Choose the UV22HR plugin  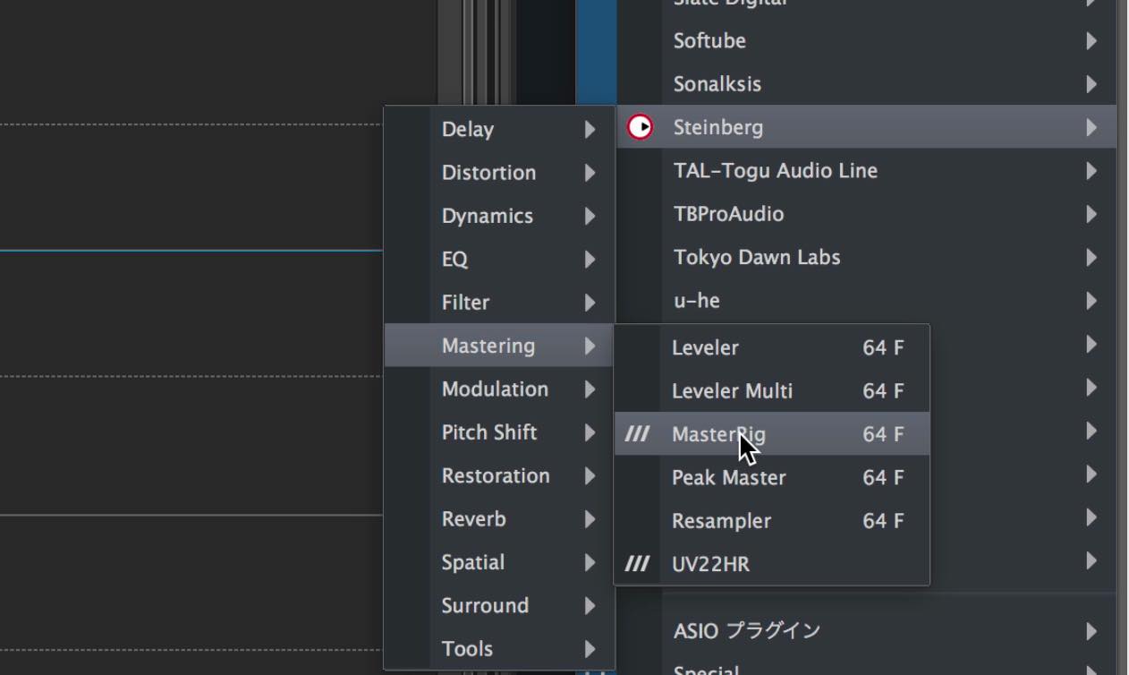(772, 564)
